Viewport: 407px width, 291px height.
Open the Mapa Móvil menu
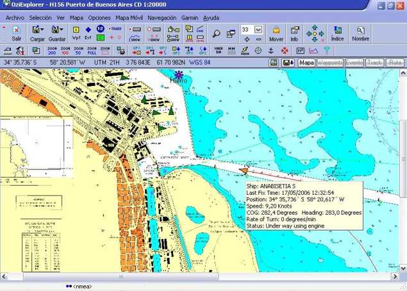point(129,18)
